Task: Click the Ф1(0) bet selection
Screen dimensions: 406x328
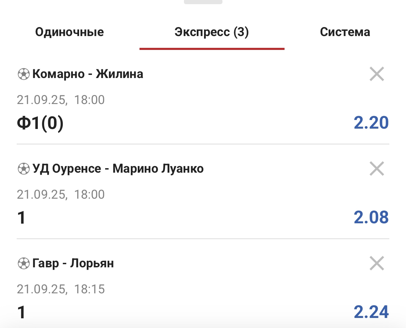Action: coord(40,124)
